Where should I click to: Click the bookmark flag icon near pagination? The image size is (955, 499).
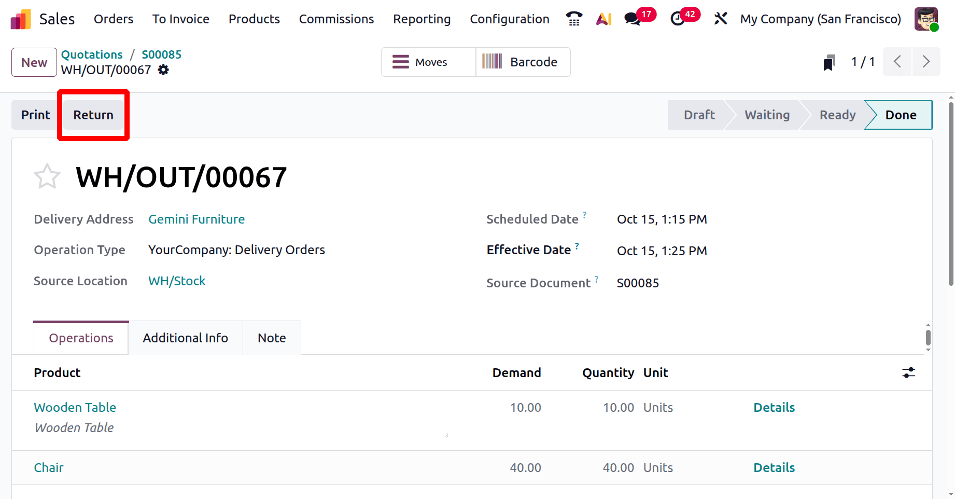click(x=829, y=62)
